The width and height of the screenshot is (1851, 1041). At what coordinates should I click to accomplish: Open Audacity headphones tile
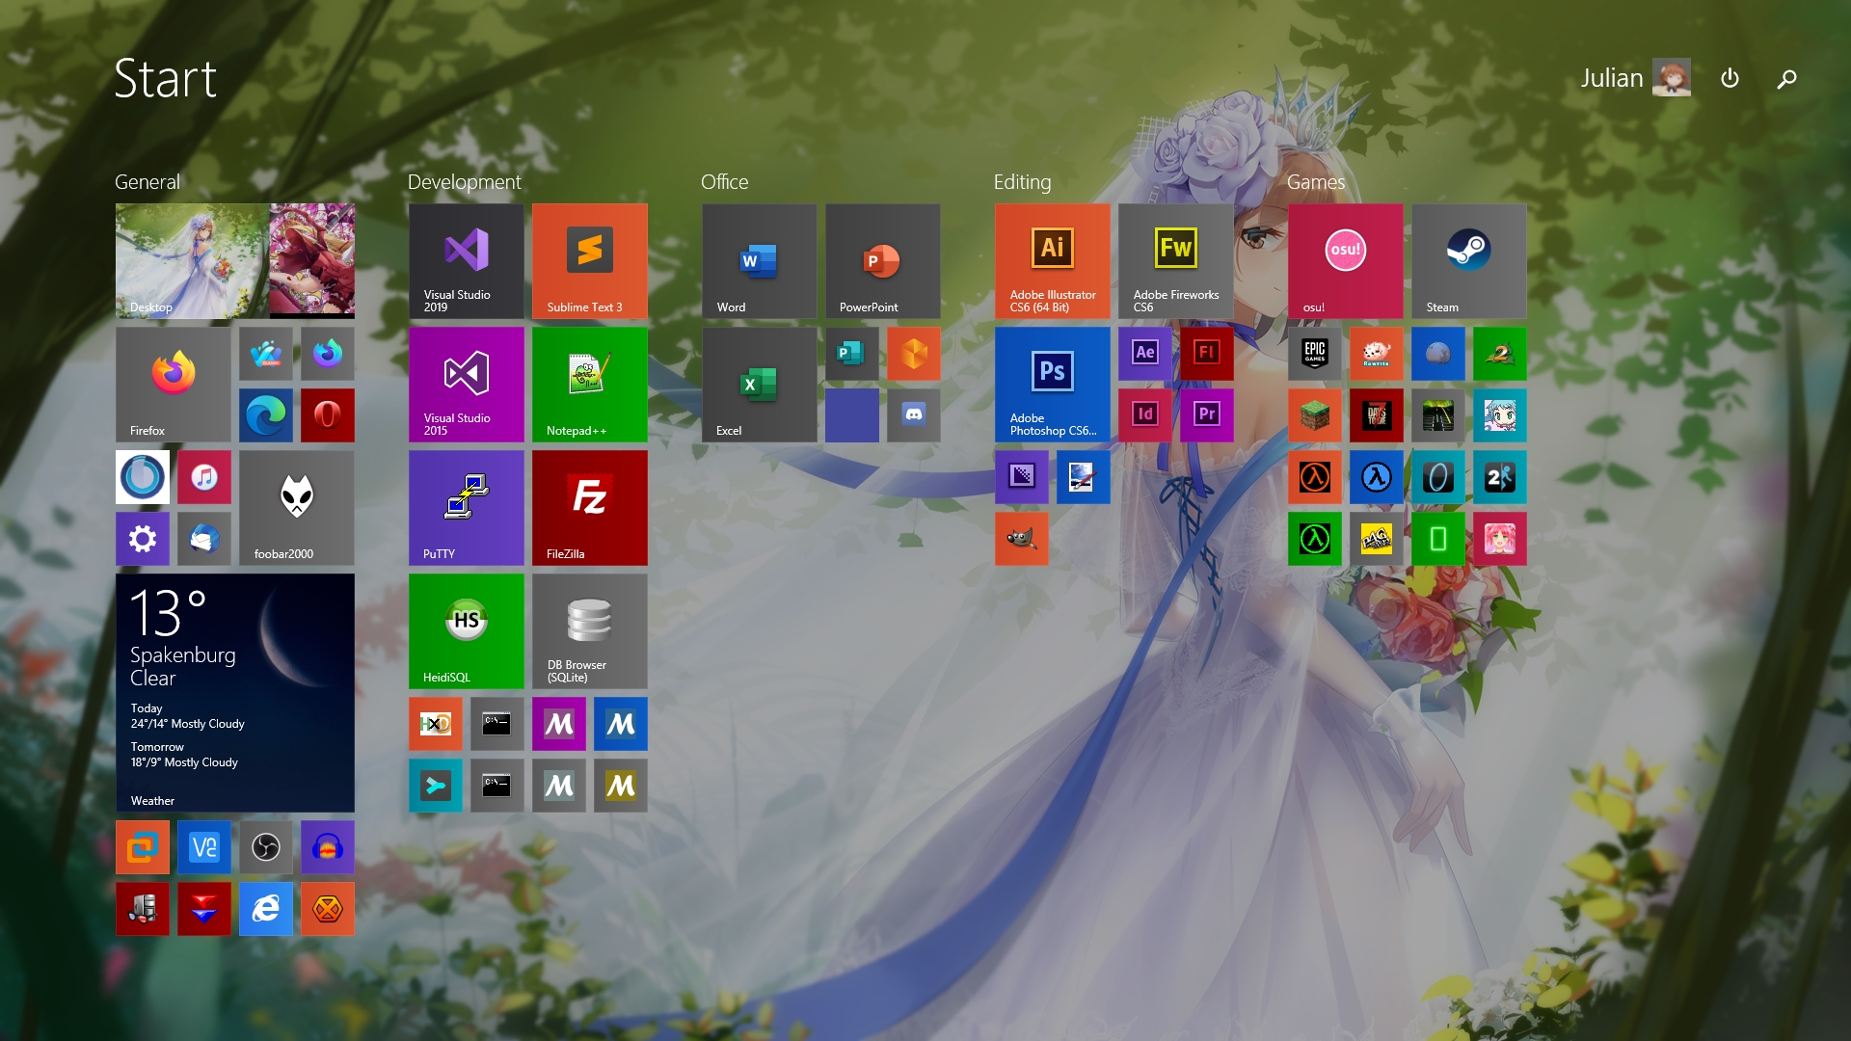[328, 847]
